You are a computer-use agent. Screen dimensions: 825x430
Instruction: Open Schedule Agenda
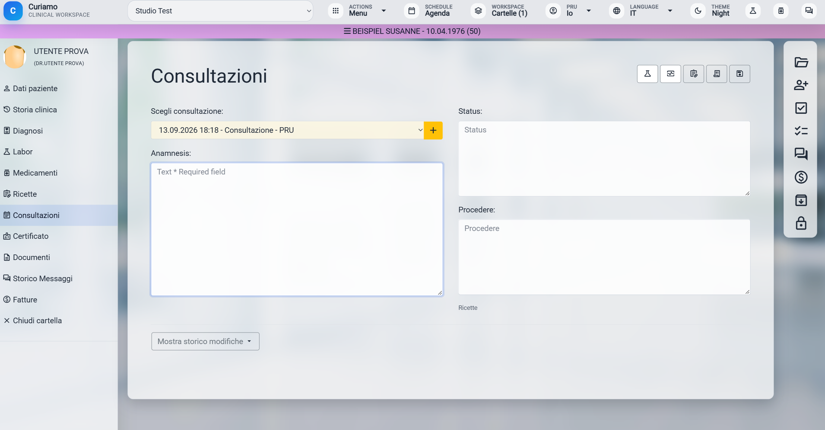tap(429, 11)
